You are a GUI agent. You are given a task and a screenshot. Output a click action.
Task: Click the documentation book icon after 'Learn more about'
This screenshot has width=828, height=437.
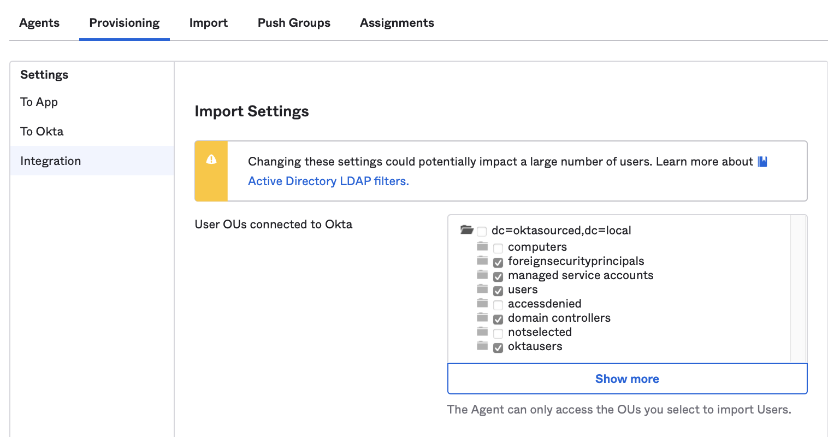[x=762, y=162]
